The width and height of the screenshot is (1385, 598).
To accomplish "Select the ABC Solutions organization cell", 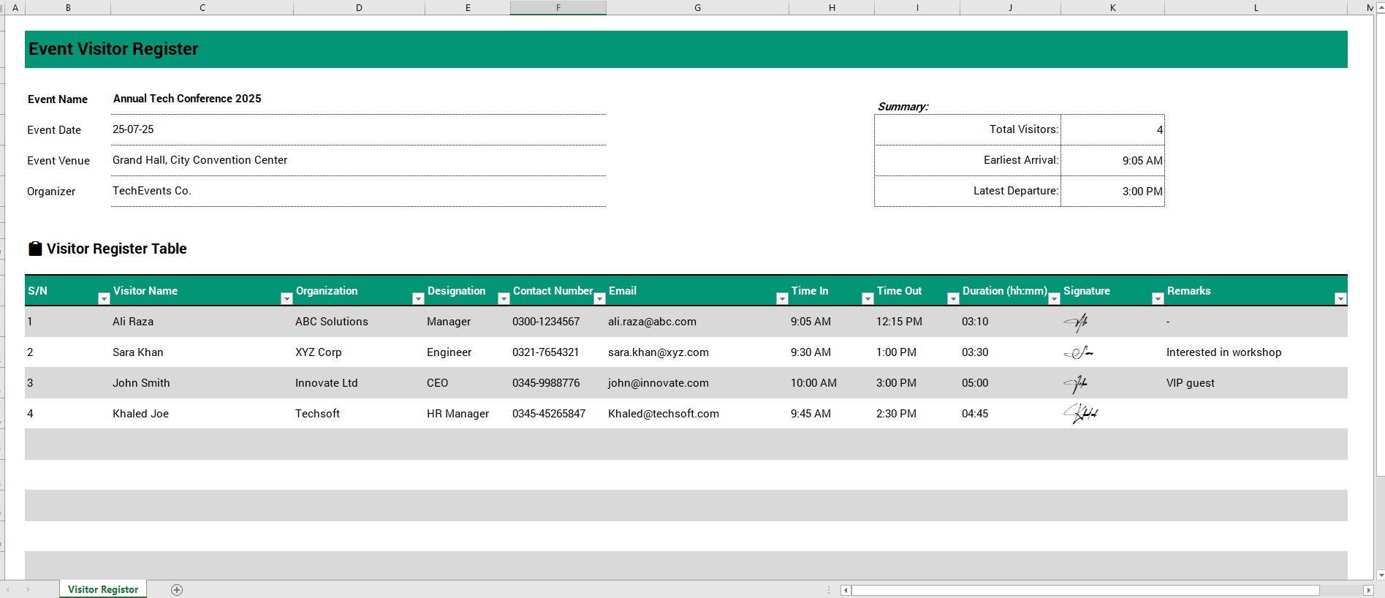I will point(359,322).
